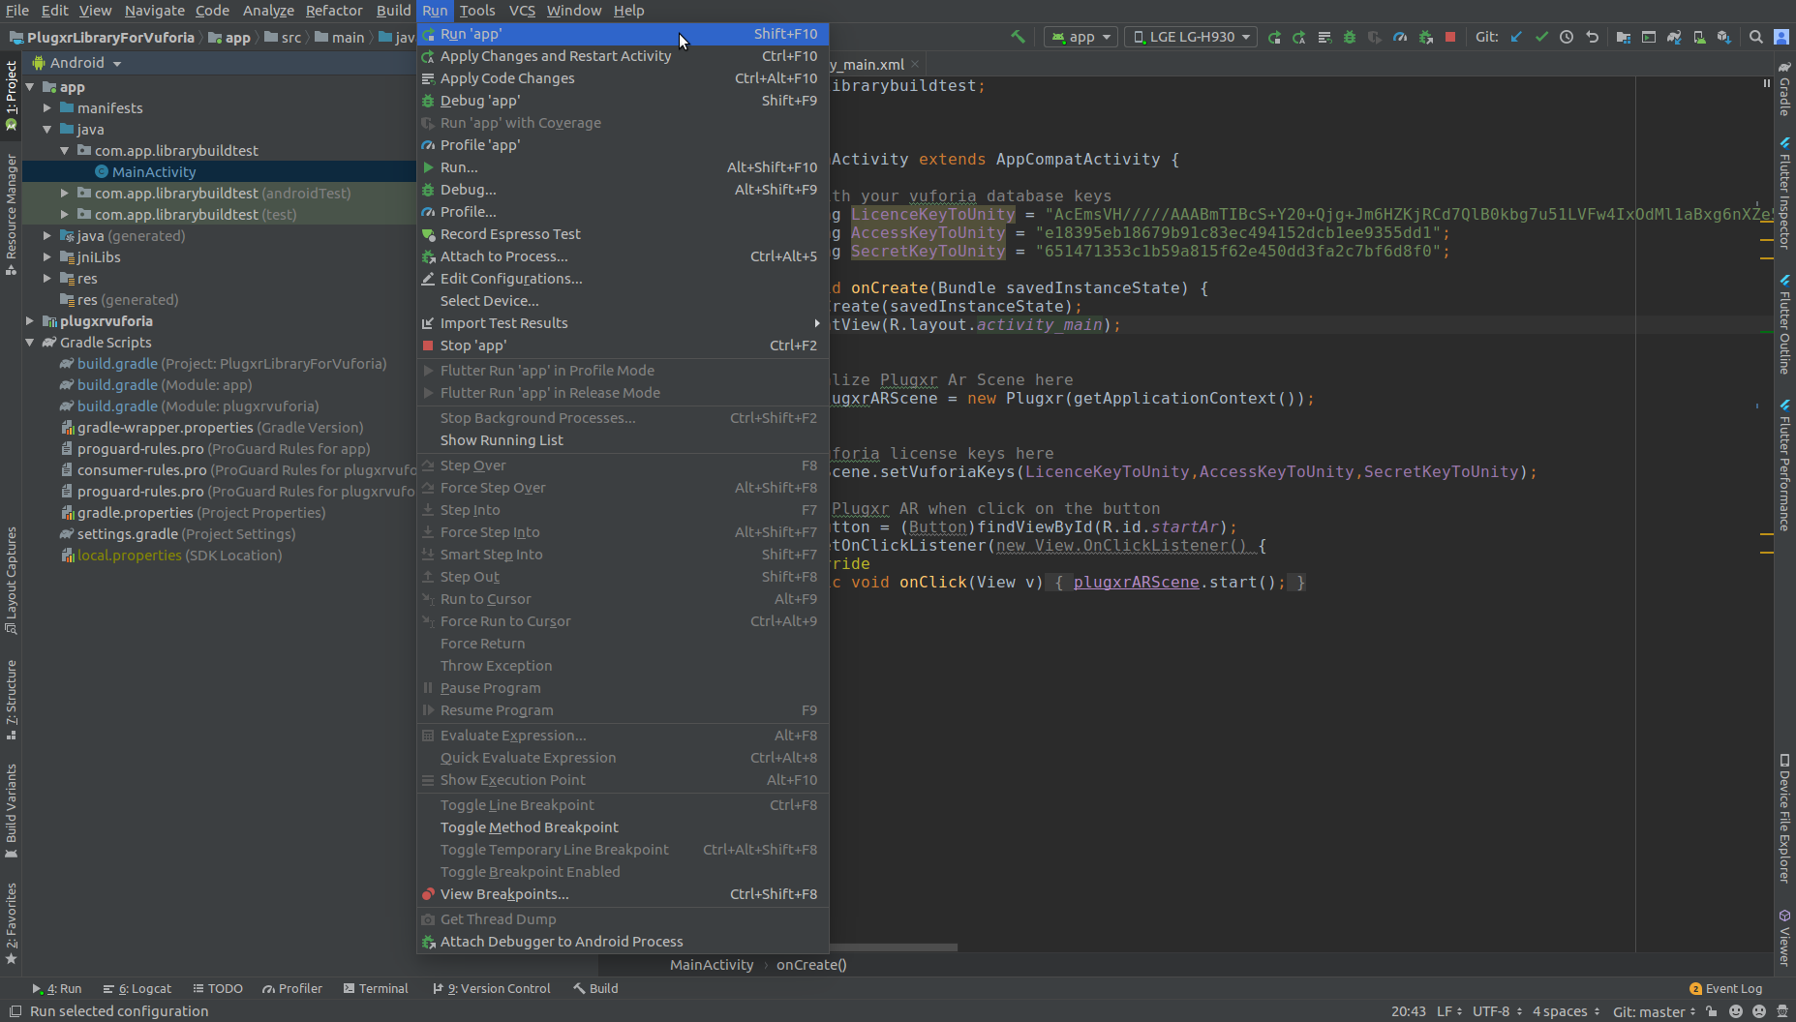Collapse the java folder node
Image resolution: width=1796 pixels, height=1022 pixels.
[47, 130]
